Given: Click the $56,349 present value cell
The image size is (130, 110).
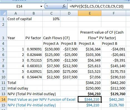Looking at the screenshot, I should tap(90, 60).
